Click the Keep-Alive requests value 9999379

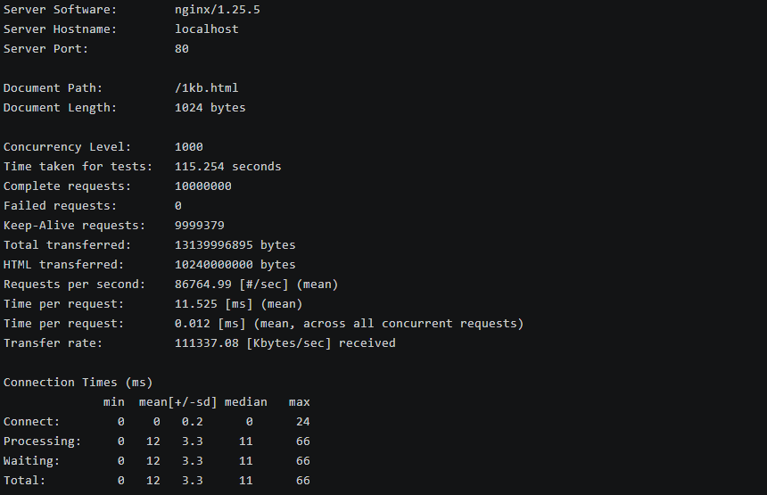(200, 225)
